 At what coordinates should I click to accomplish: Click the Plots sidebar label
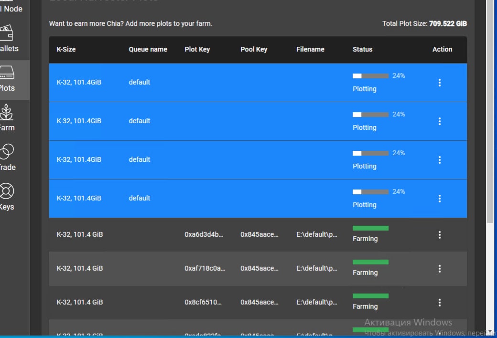pyautogui.click(x=7, y=88)
